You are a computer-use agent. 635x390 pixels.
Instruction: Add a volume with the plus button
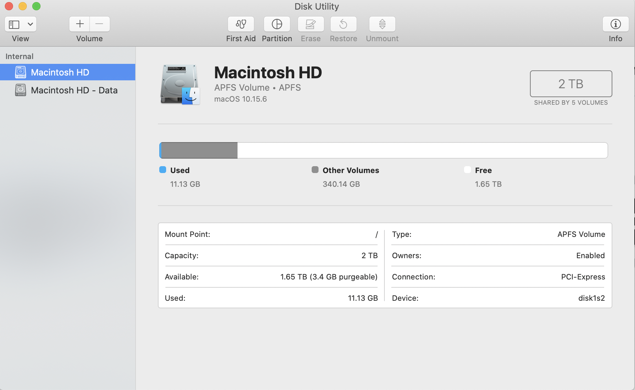coord(80,24)
